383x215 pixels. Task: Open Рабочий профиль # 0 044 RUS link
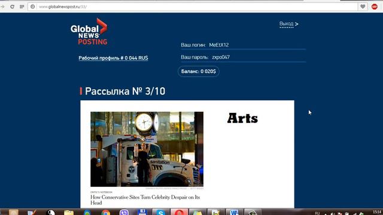pos(113,58)
